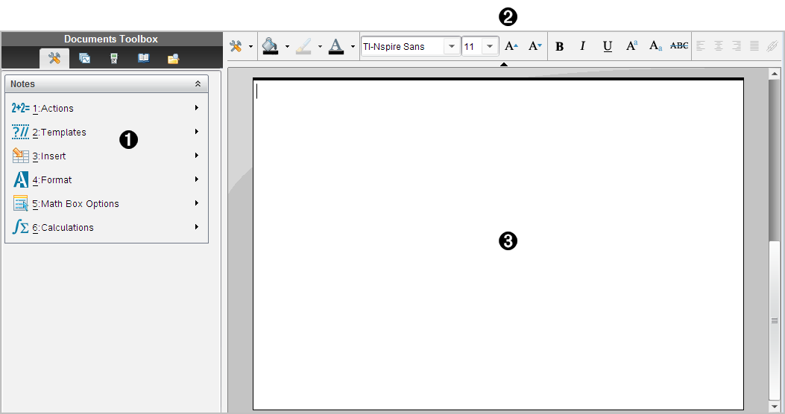Viewport: 785px width, 414px height.
Task: Toggle bold formatting
Action: coord(560,46)
